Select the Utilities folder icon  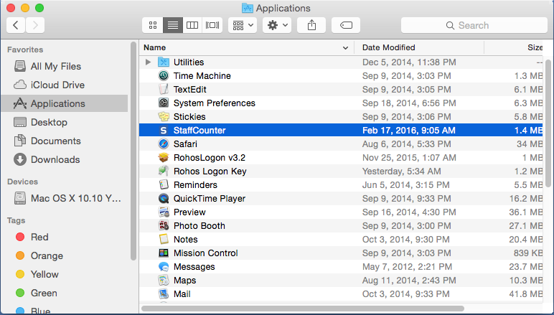pyautogui.click(x=163, y=62)
